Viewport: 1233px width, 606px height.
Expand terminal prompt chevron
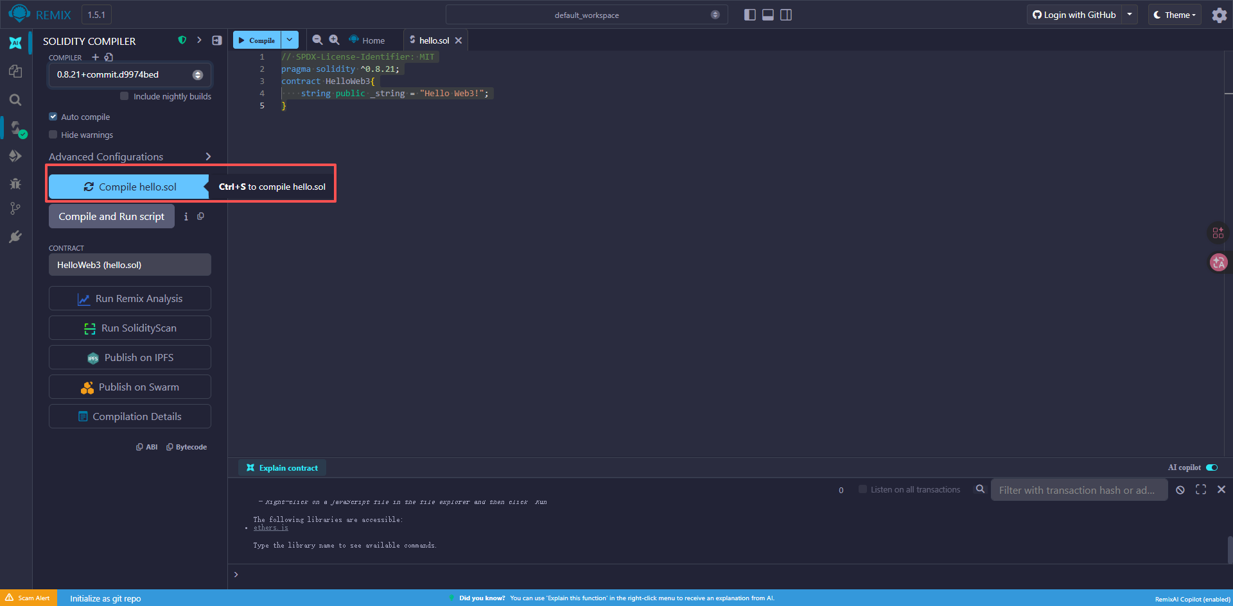click(x=236, y=575)
